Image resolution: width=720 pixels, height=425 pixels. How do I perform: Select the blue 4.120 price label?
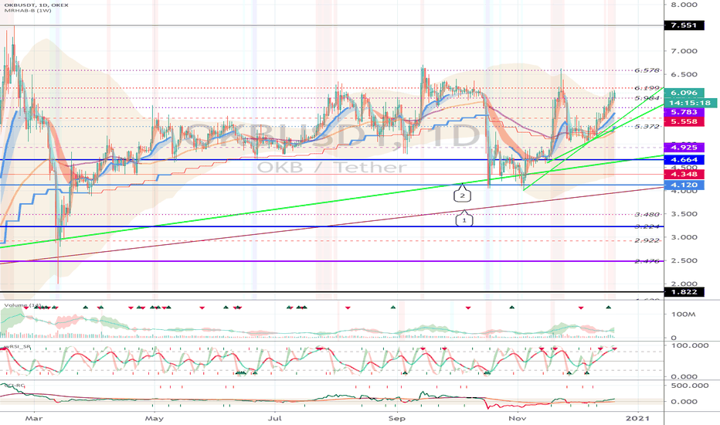684,185
